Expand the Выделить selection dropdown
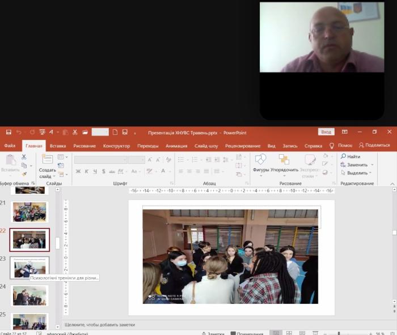This screenshot has width=397, height=335. pos(370,173)
